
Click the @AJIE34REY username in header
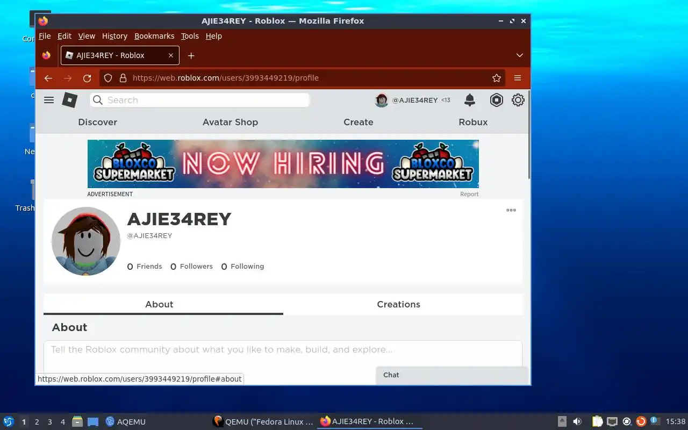coord(414,100)
